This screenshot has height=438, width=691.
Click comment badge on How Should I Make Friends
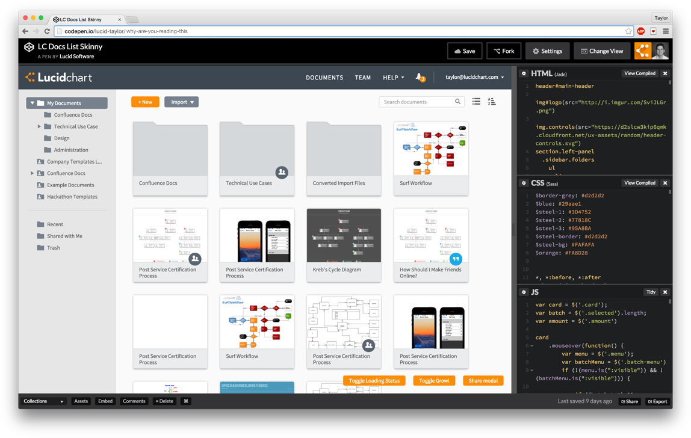456,259
